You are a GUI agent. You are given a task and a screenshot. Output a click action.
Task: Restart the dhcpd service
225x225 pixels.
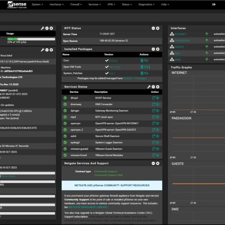tap(153, 98)
